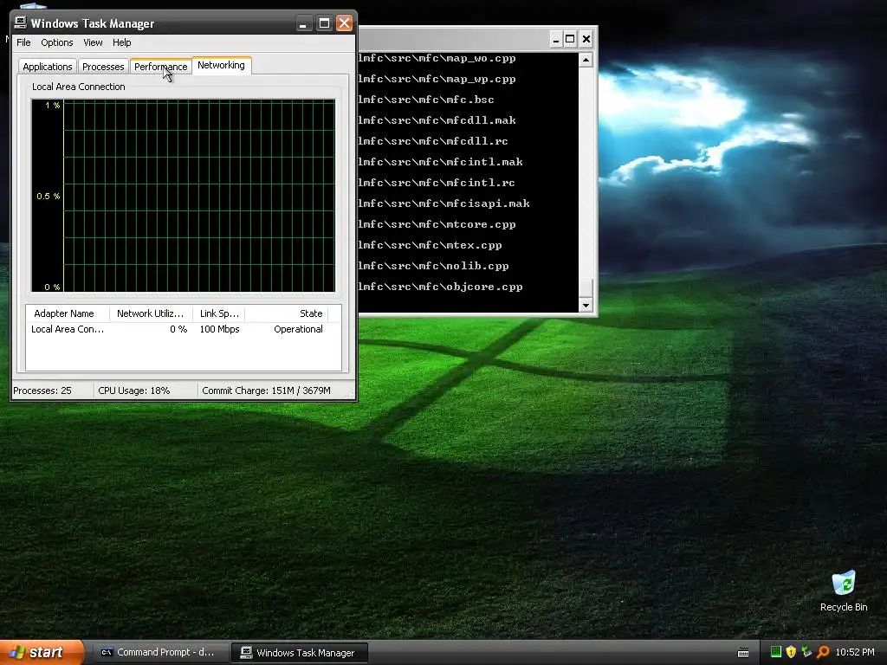Click the yellow security shield tray icon

click(x=791, y=652)
